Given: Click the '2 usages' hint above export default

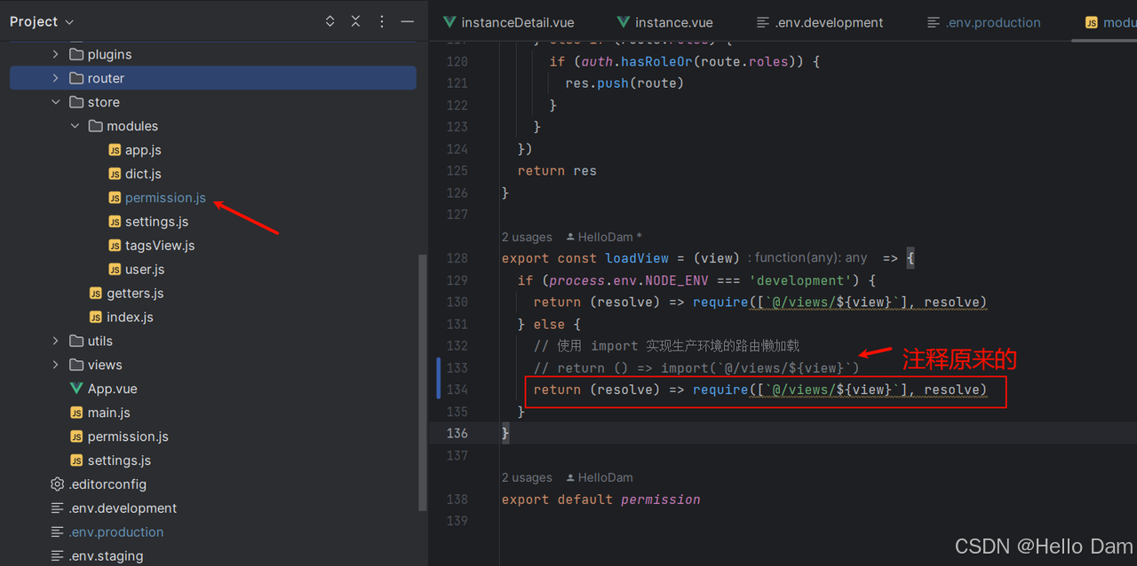Looking at the screenshot, I should point(527,477).
